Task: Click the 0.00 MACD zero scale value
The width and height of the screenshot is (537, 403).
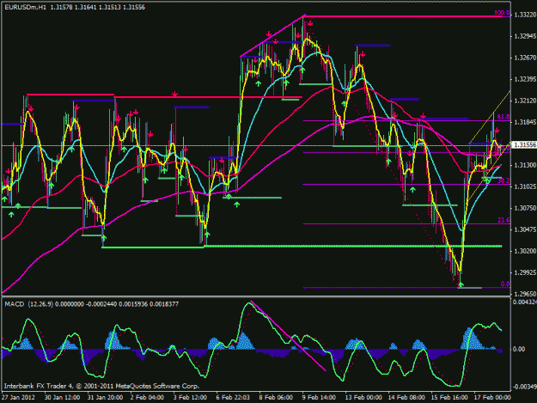Action: pyautogui.click(x=519, y=349)
